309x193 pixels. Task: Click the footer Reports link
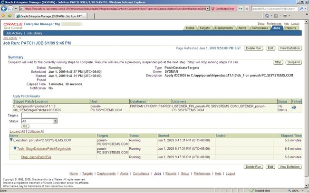(x=171, y=174)
